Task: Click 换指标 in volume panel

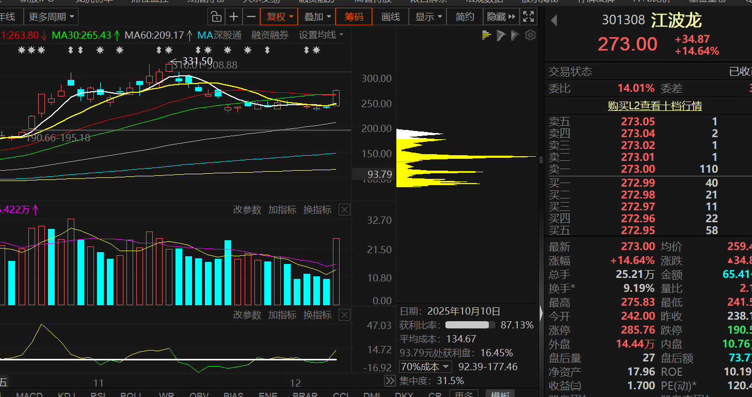Action: click(317, 209)
